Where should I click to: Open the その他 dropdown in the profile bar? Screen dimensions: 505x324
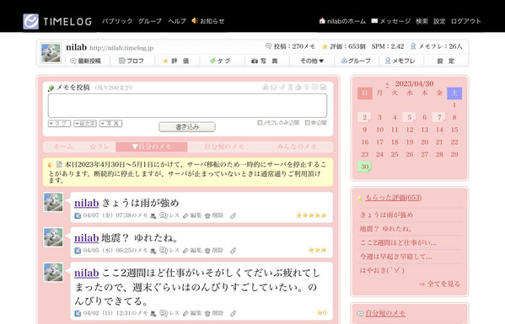(312, 61)
